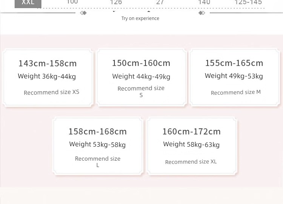Select the XXL size row label
Screen dimensions: 283x204
(28, 3)
